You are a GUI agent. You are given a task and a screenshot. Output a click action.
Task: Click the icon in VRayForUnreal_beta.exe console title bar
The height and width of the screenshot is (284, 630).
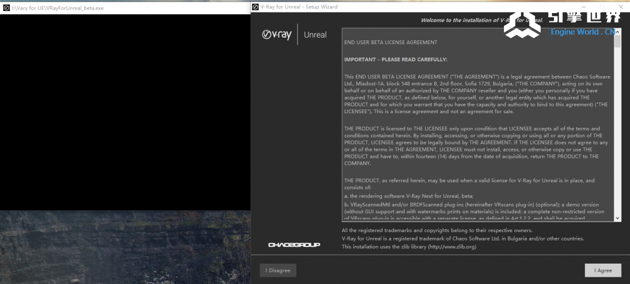pyautogui.click(x=6, y=8)
